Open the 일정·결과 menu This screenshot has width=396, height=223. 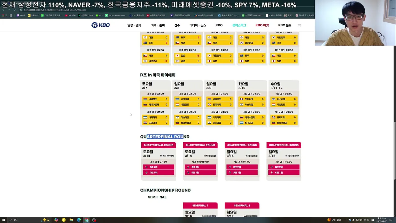tap(134, 25)
